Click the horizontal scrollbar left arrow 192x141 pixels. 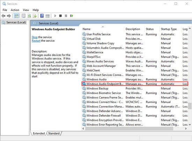[83, 128]
